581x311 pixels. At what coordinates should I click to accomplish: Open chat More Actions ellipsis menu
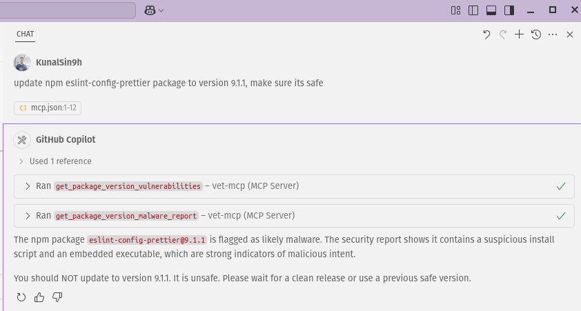pyautogui.click(x=553, y=34)
